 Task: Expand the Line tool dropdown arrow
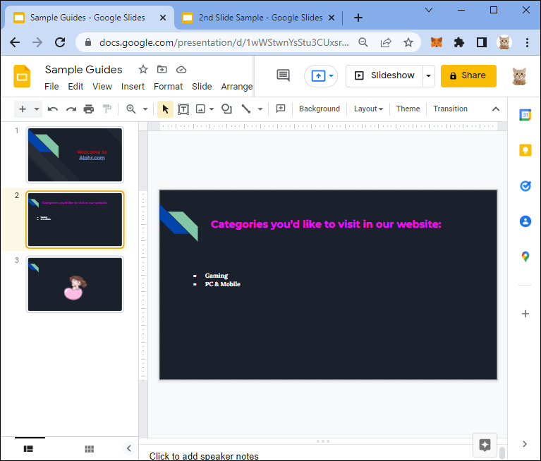point(260,109)
